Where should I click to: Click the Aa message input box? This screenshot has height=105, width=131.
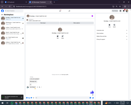62,98
